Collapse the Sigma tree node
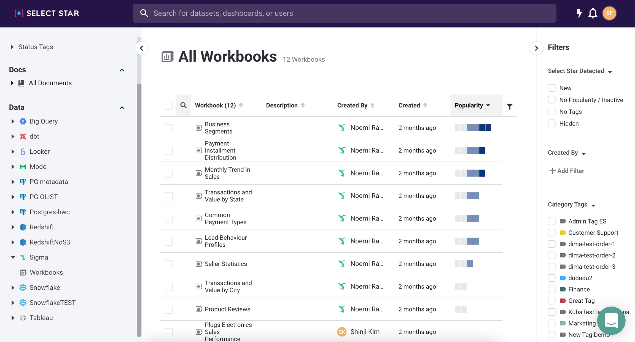This screenshot has height=342, width=635. [x=13, y=257]
